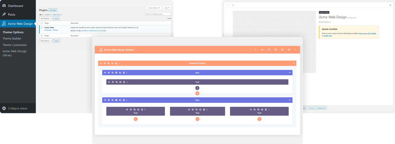Add module under left column Text
This screenshot has width=395, height=144.
click(135, 119)
